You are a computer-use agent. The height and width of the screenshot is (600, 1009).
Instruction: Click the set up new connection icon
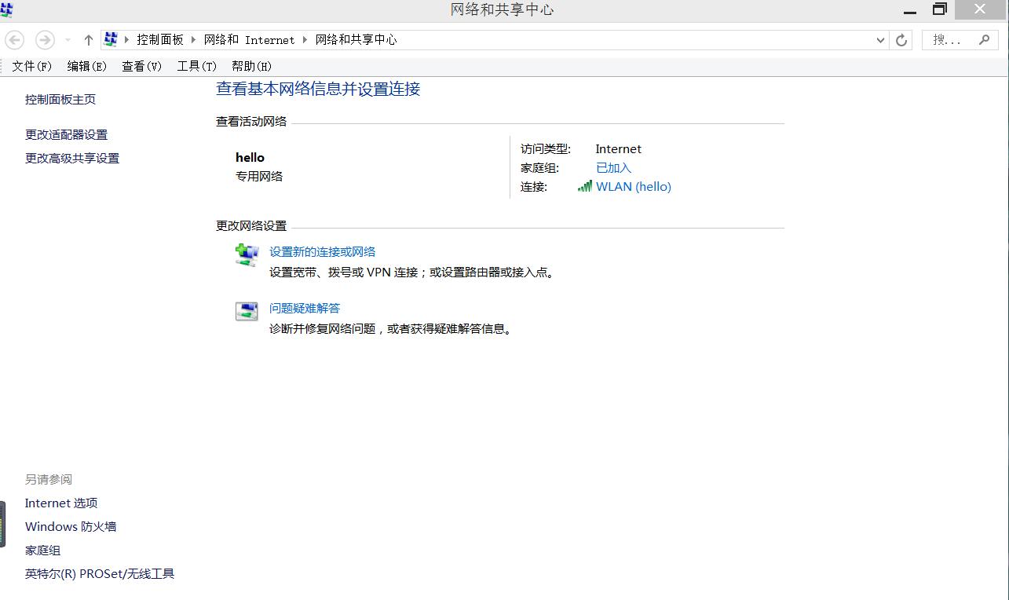pyautogui.click(x=246, y=254)
